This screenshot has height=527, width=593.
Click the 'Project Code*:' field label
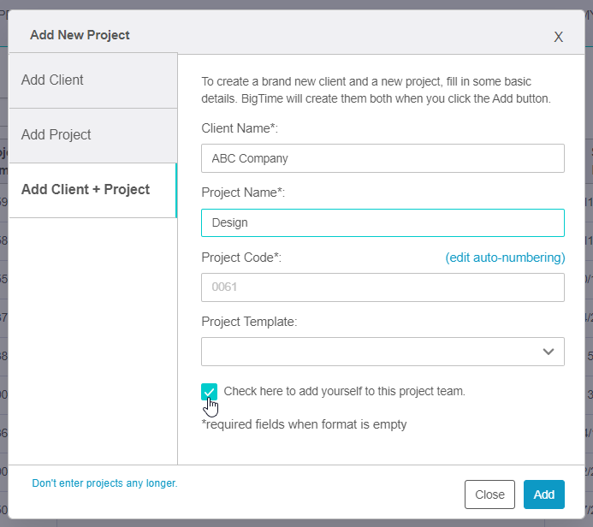(x=241, y=258)
